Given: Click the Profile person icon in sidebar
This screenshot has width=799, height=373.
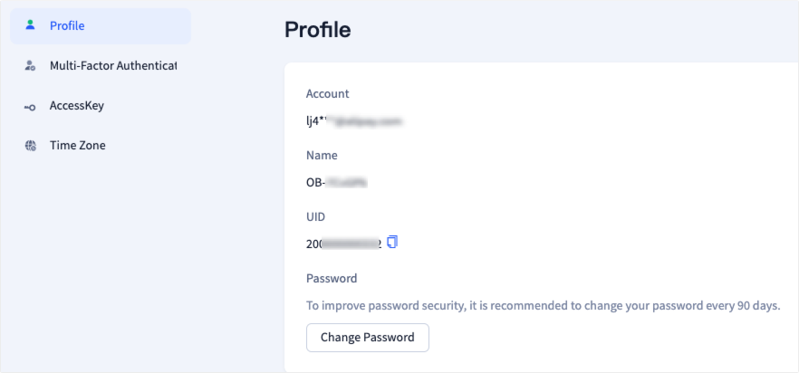Looking at the screenshot, I should click(30, 25).
